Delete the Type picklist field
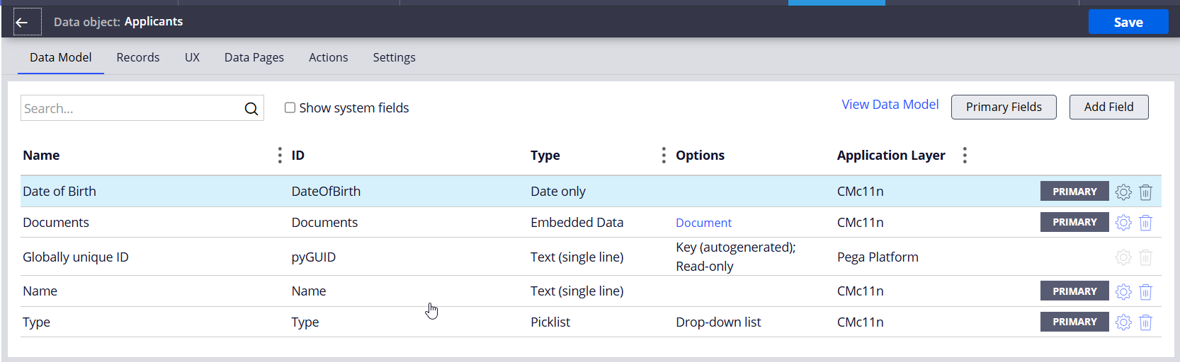The width and height of the screenshot is (1180, 362). point(1145,322)
